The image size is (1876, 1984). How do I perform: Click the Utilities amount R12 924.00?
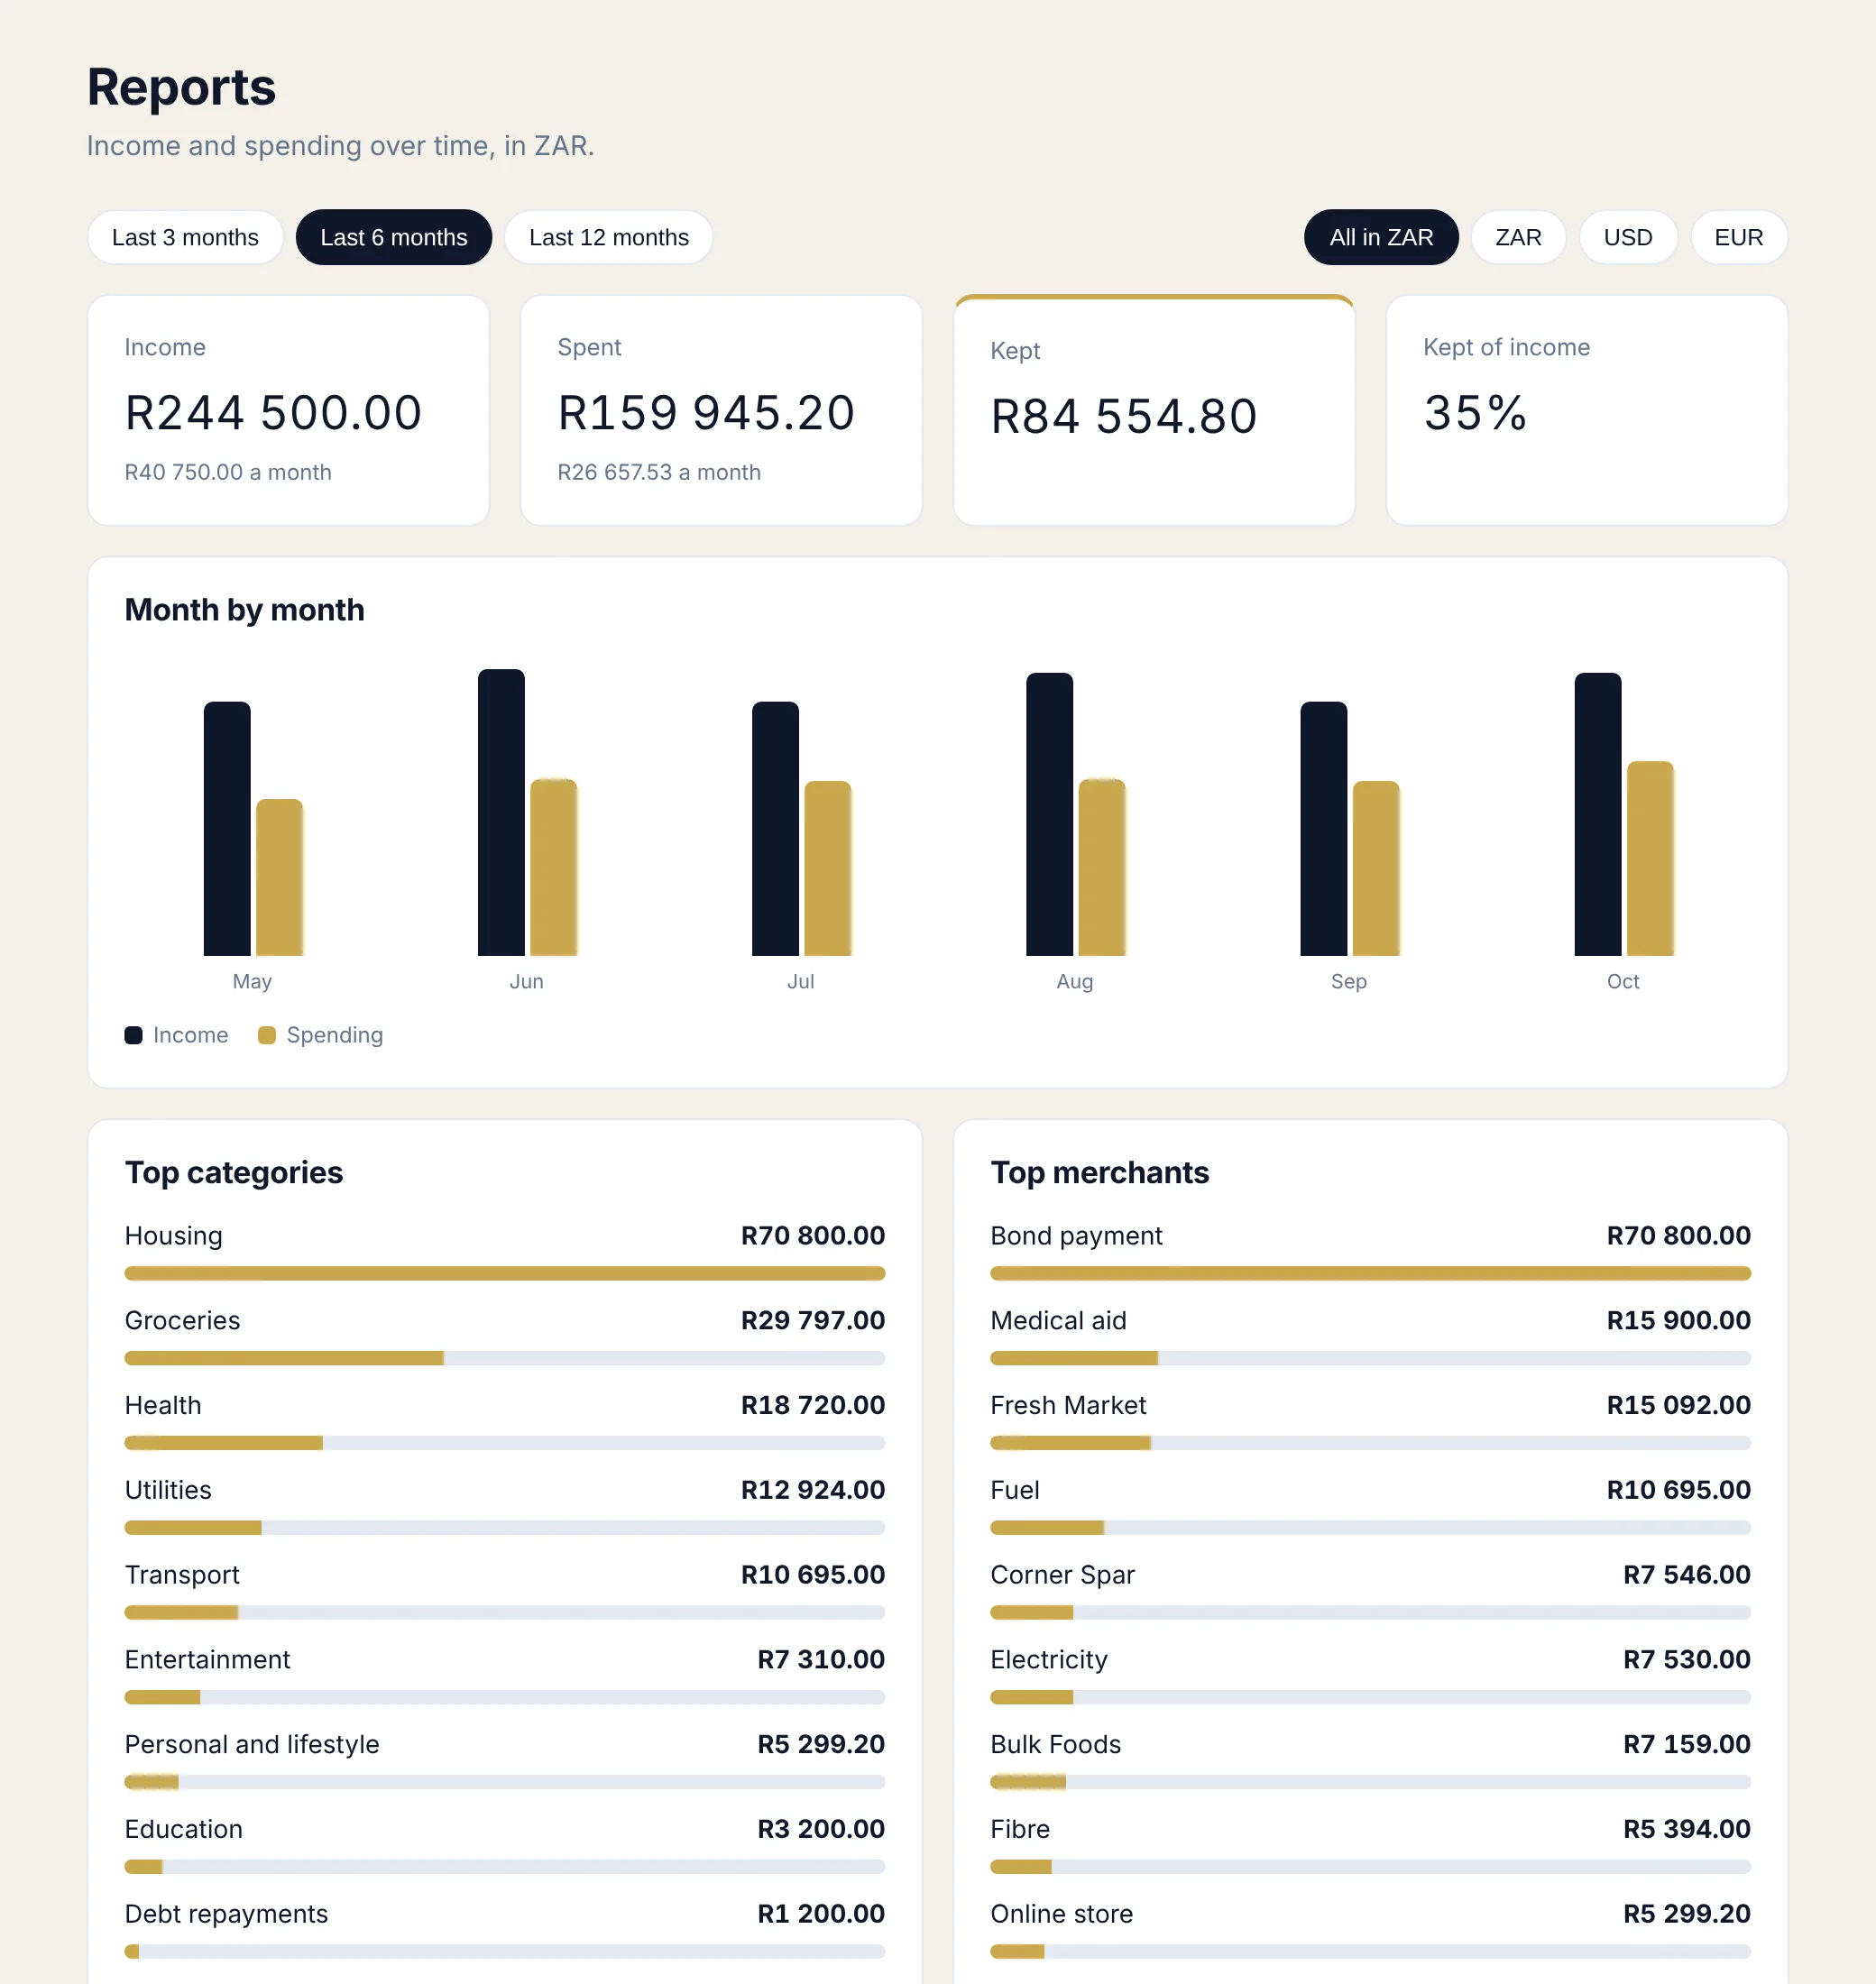(x=812, y=1490)
